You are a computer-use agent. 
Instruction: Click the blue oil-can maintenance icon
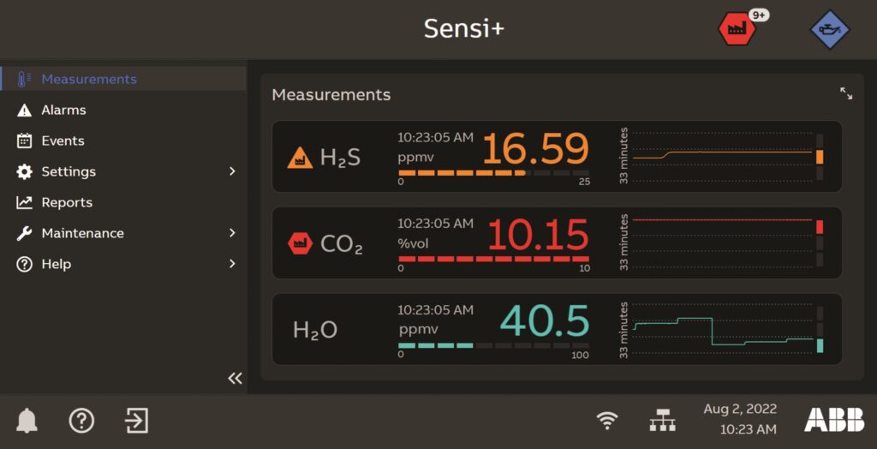830,30
